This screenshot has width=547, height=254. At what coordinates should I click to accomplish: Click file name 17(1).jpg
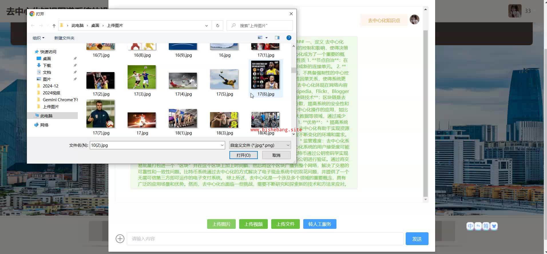[x=266, y=55]
